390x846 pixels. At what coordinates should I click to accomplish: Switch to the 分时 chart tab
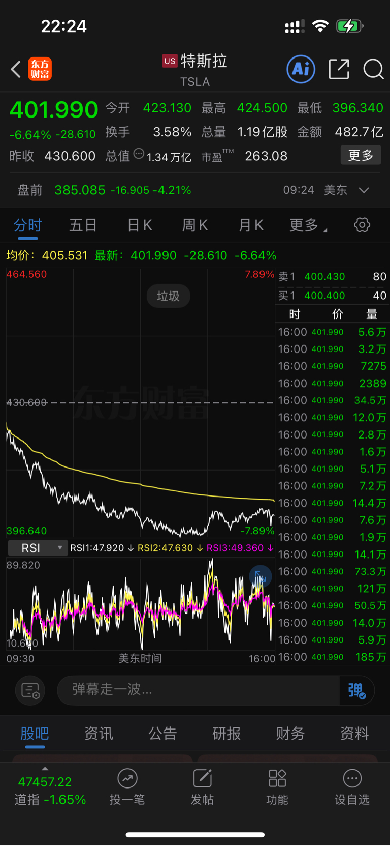pyautogui.click(x=28, y=225)
